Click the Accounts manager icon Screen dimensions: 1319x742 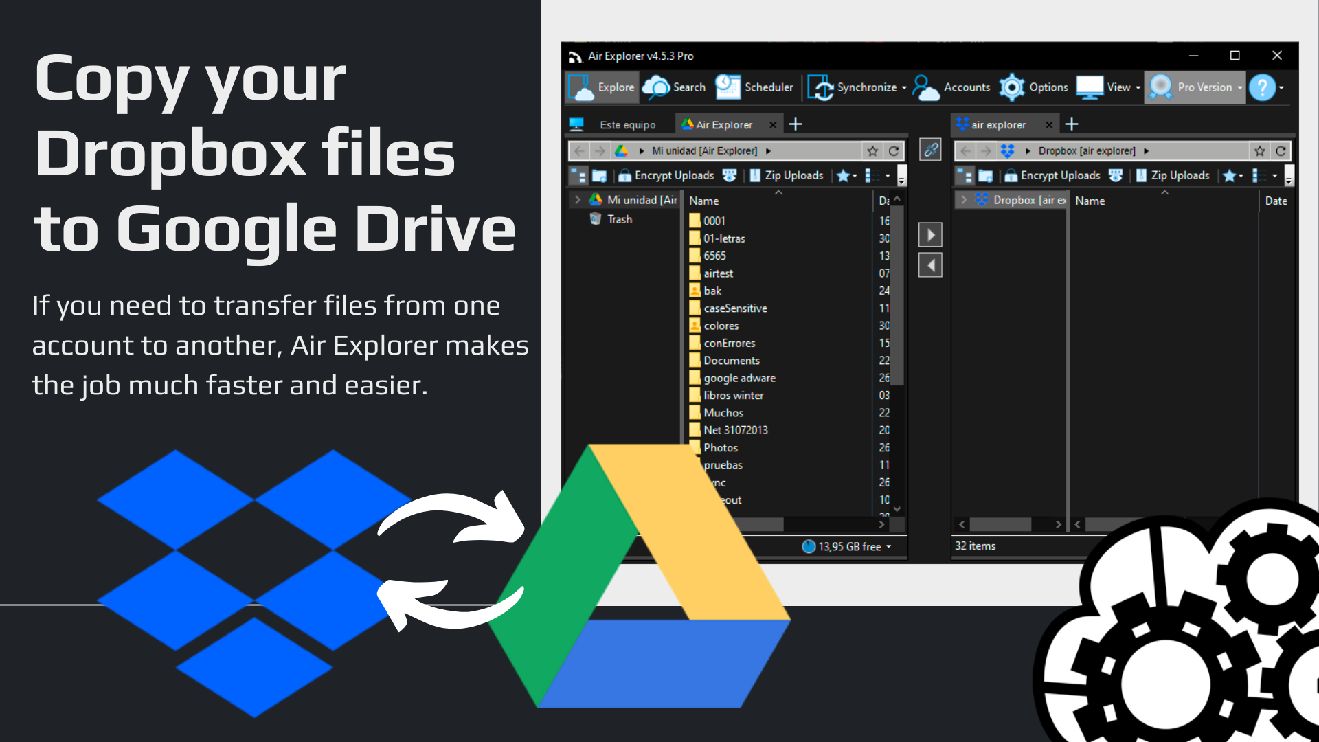(x=924, y=86)
